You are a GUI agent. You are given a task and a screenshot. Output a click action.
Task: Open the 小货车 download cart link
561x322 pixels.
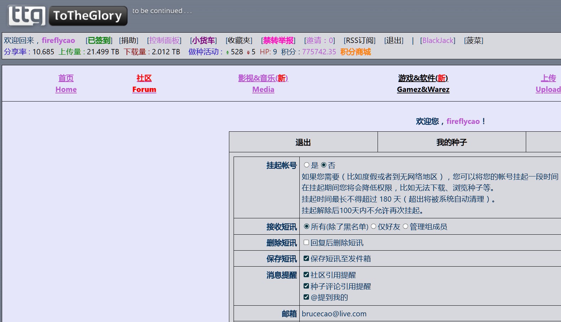coord(203,40)
